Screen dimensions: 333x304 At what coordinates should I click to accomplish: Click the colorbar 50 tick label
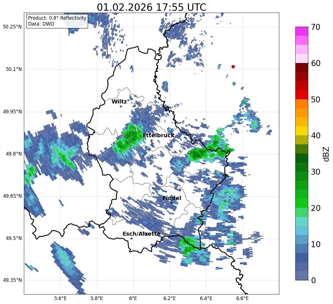tap(316, 100)
